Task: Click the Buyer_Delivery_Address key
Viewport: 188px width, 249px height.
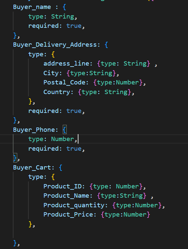Action: pyautogui.click(x=55, y=45)
